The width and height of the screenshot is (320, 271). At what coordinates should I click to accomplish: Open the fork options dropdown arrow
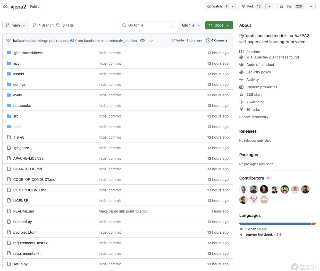270,6
